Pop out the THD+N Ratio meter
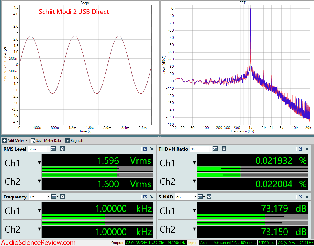 [300, 149]
